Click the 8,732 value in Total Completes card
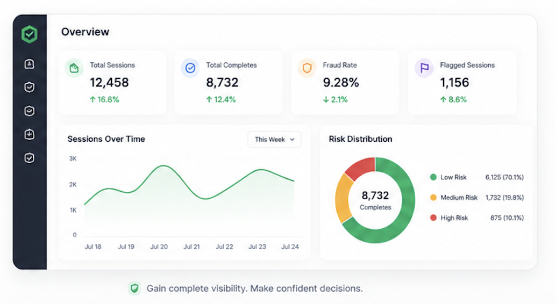Viewport: 556px width, 304px height. coord(222,82)
